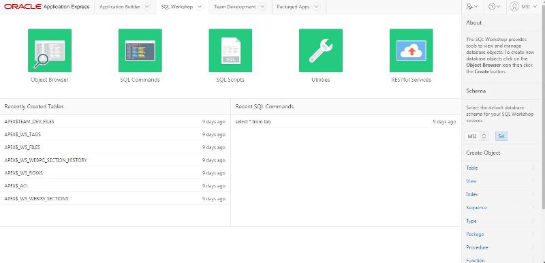Click the Object Browser label text
The height and width of the screenshot is (263, 545).
pos(49,80)
